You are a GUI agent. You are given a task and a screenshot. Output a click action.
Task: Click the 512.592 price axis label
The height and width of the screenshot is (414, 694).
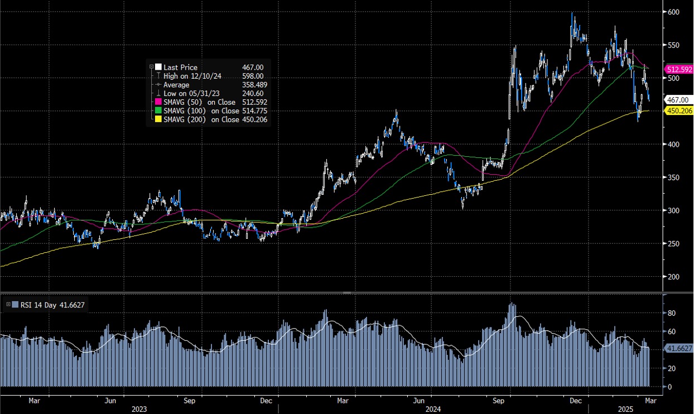coord(678,69)
